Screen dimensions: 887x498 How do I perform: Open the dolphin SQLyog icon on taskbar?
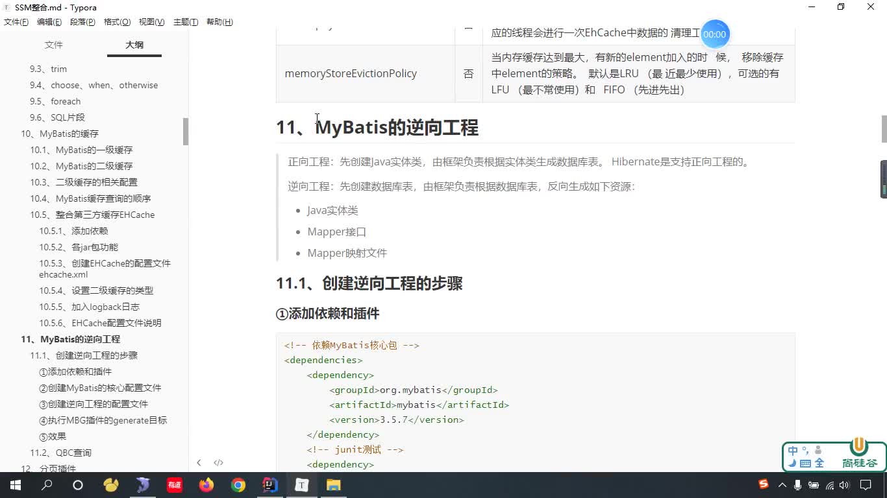[143, 485]
